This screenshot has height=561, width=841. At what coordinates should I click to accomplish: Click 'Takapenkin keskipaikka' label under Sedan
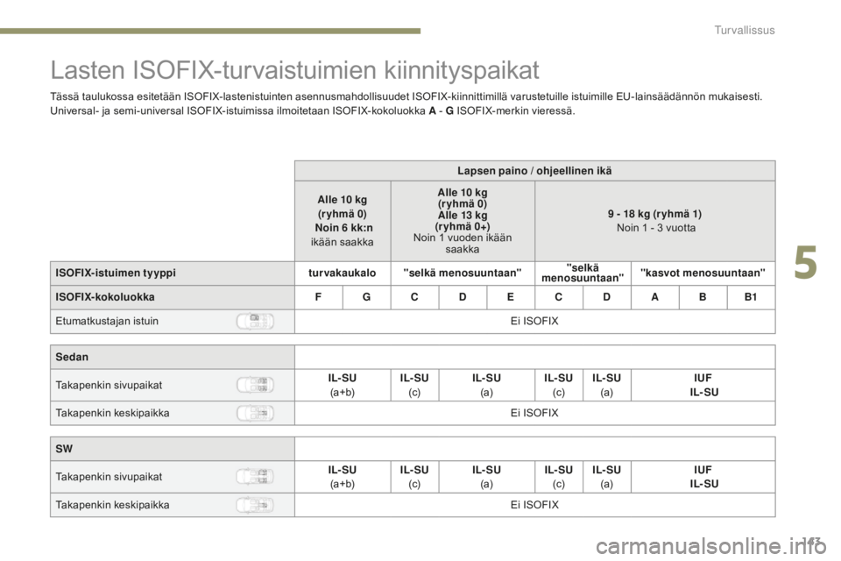(x=113, y=413)
